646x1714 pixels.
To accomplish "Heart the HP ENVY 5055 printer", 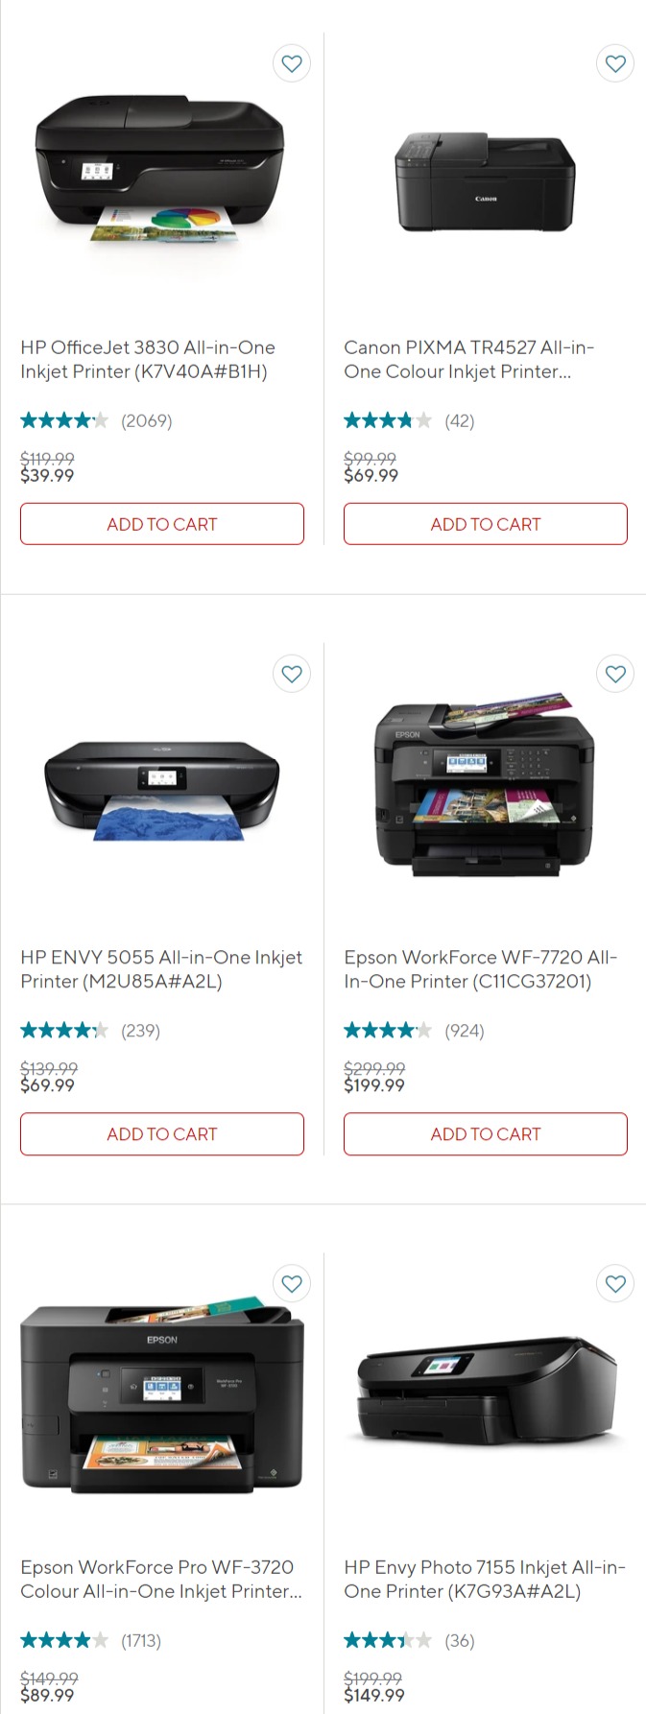I will click(292, 674).
